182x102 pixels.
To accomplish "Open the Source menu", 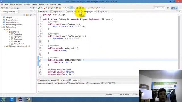I will pyautogui.click(x=12, y=5).
